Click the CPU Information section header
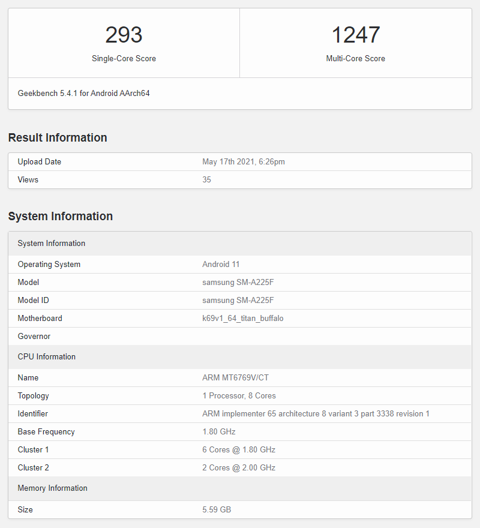 click(x=46, y=356)
